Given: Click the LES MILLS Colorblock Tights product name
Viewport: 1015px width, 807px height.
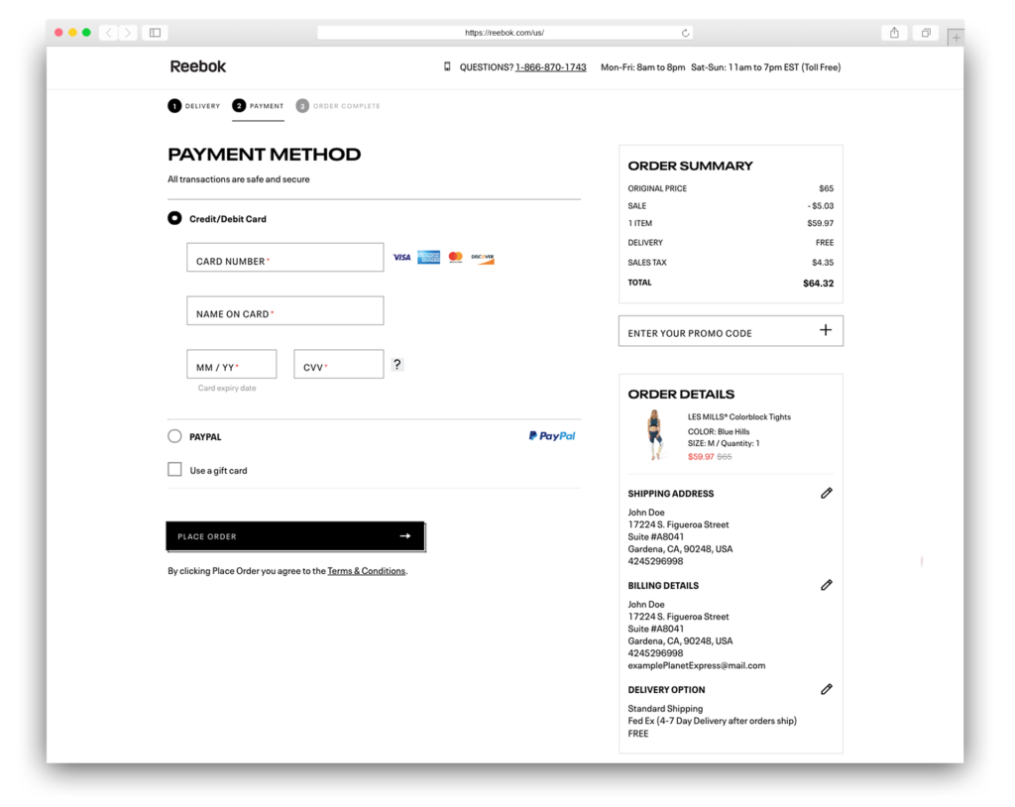Looking at the screenshot, I should 739,417.
